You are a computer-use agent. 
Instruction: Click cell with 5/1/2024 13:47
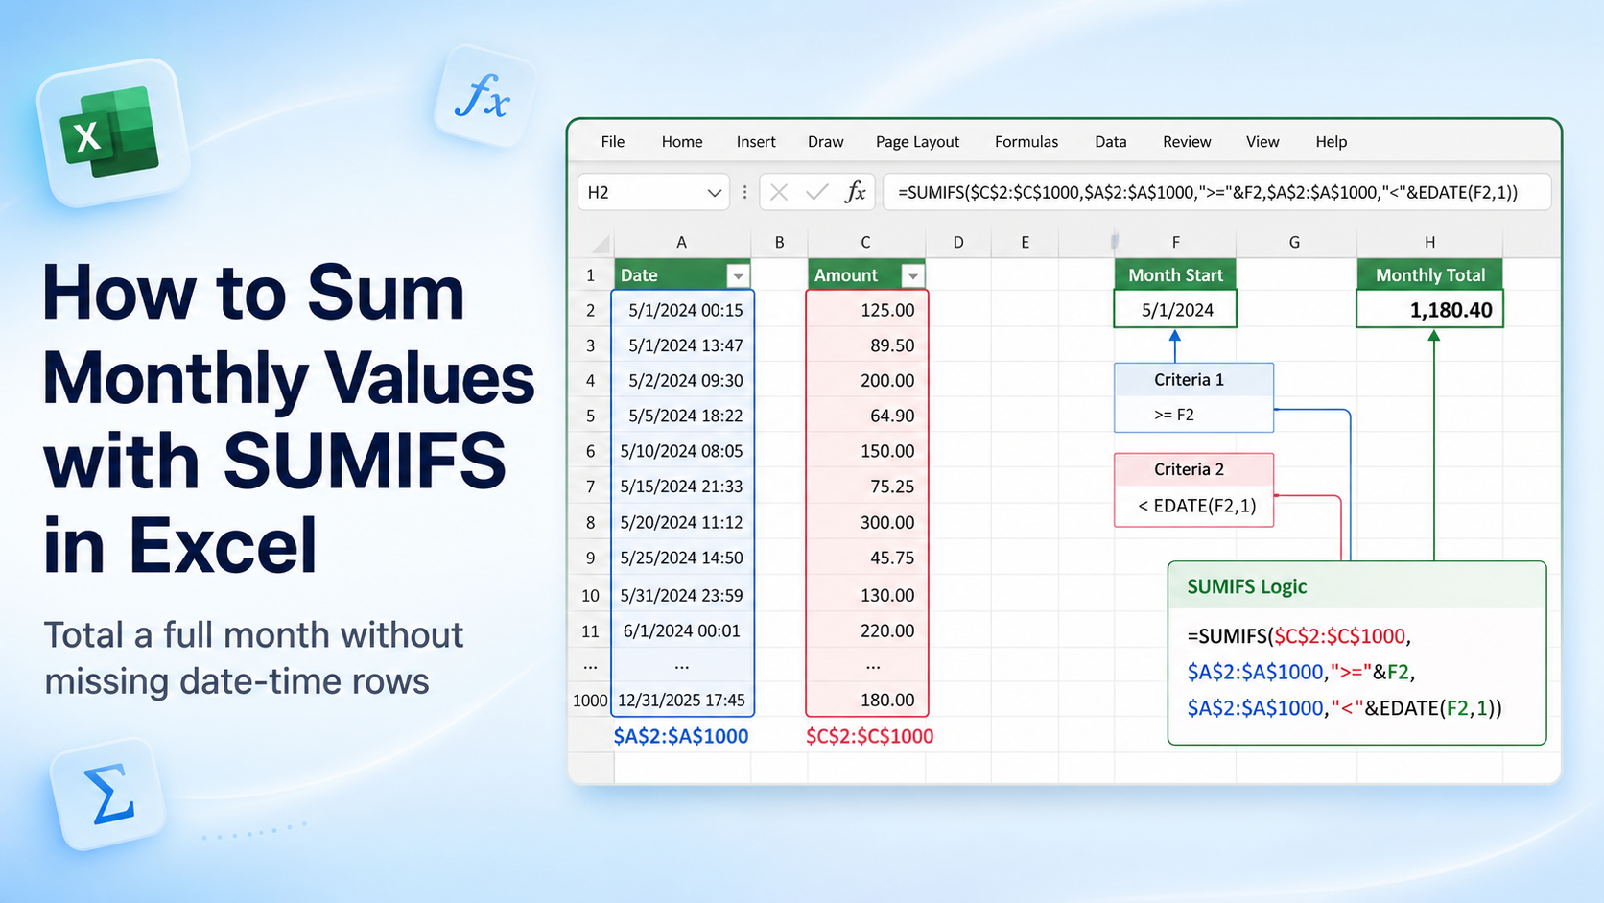coord(683,345)
